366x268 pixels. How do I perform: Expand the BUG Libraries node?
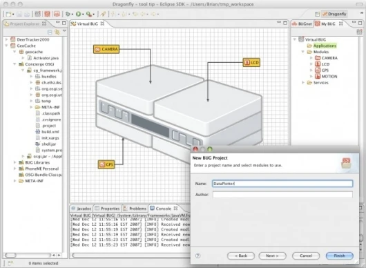coord(15,162)
